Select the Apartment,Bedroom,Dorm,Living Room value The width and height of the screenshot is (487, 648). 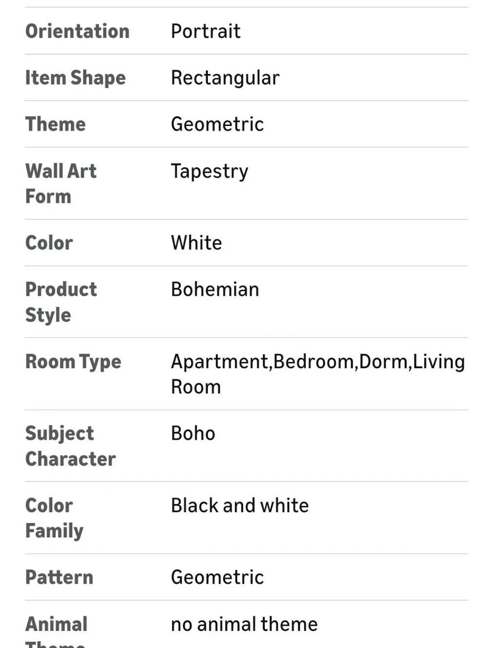pos(318,374)
